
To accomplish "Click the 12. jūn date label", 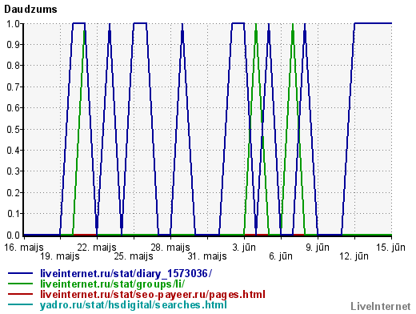I will 354,256.
